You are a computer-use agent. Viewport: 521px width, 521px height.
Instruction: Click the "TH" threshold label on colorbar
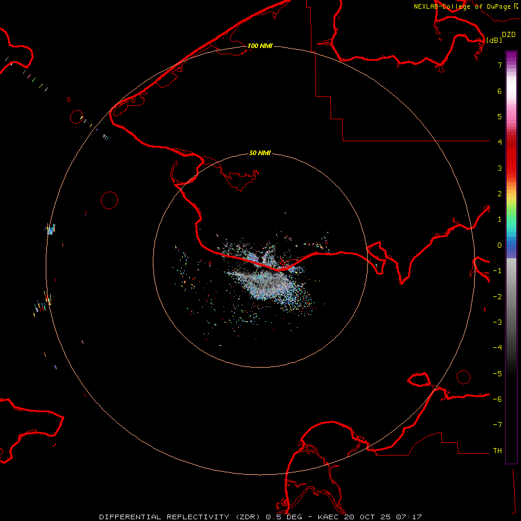tap(497, 451)
